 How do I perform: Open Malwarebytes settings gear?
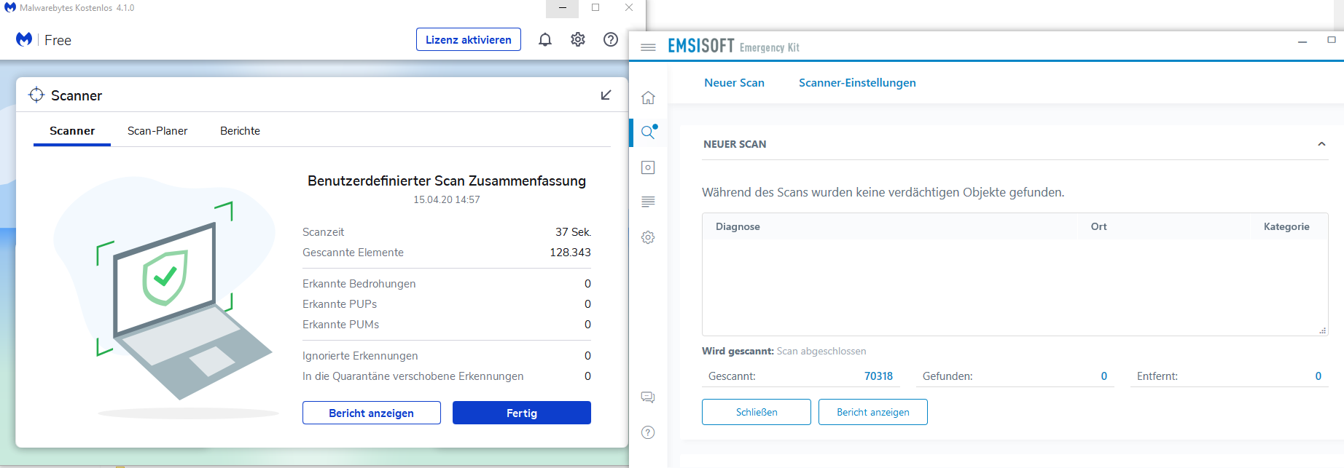coord(578,39)
